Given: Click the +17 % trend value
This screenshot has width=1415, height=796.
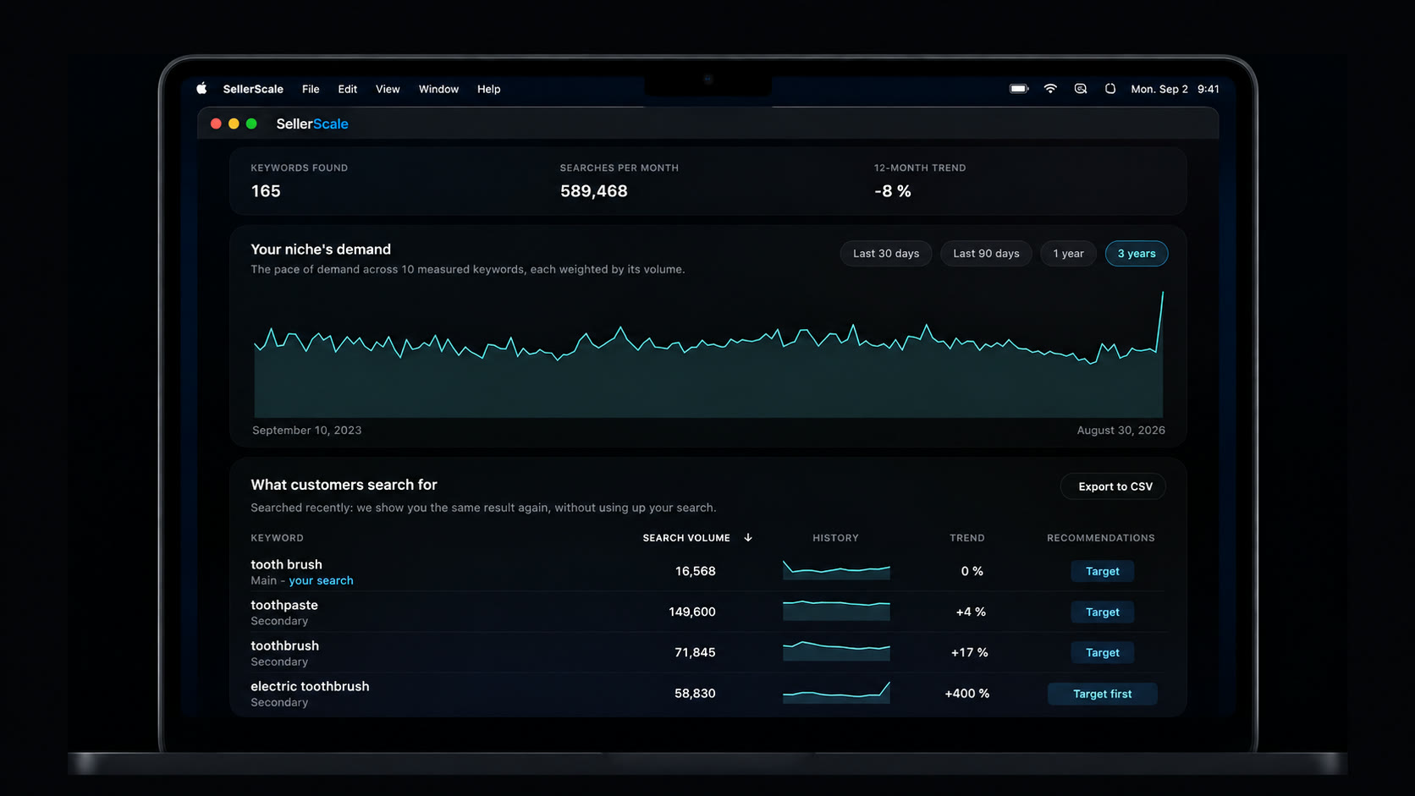Looking at the screenshot, I should (x=969, y=652).
